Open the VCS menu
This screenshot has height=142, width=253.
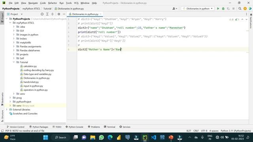coord(76,3)
